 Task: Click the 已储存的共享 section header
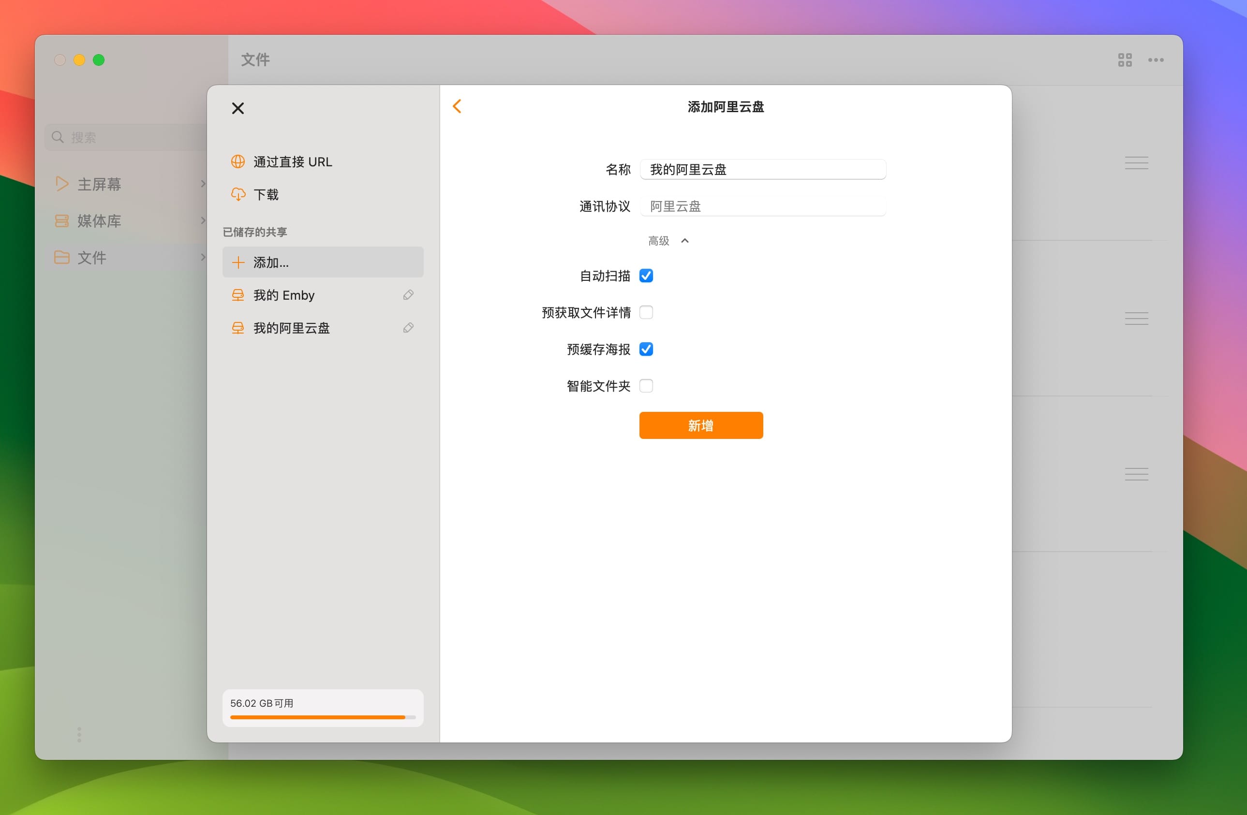(254, 232)
